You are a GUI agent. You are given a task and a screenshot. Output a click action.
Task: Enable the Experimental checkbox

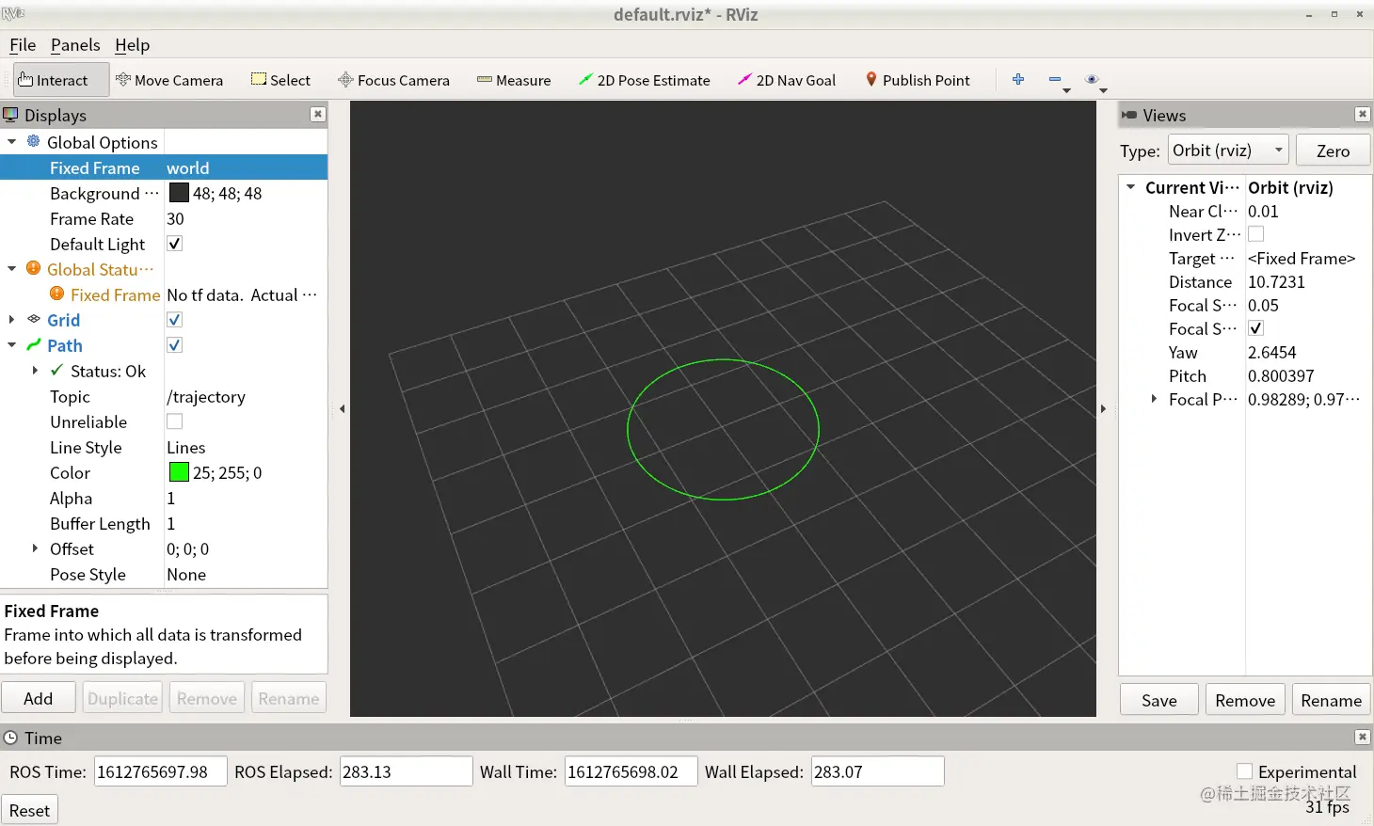[x=1244, y=771]
